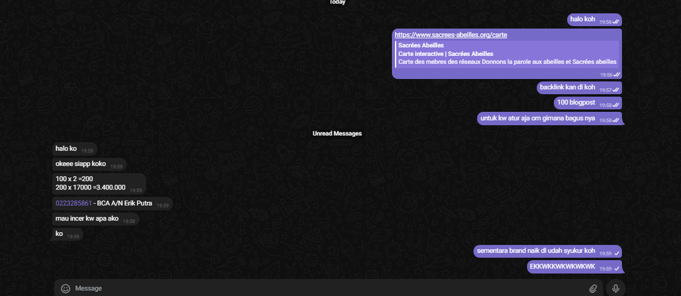Click the microphone voice message button
681x296 pixels.
615,289
